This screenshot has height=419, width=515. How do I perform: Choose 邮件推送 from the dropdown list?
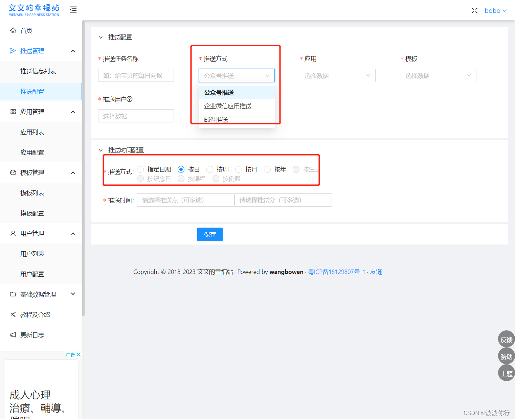click(x=237, y=119)
